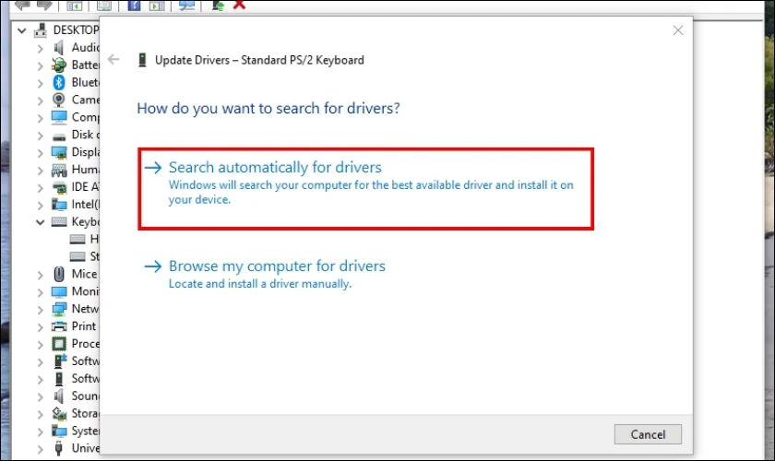Click the Bluetooth category icon

tap(59, 82)
